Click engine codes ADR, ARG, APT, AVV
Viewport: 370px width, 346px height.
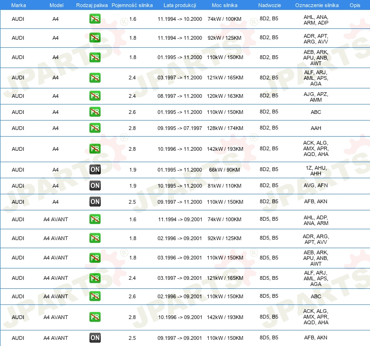tap(316, 239)
